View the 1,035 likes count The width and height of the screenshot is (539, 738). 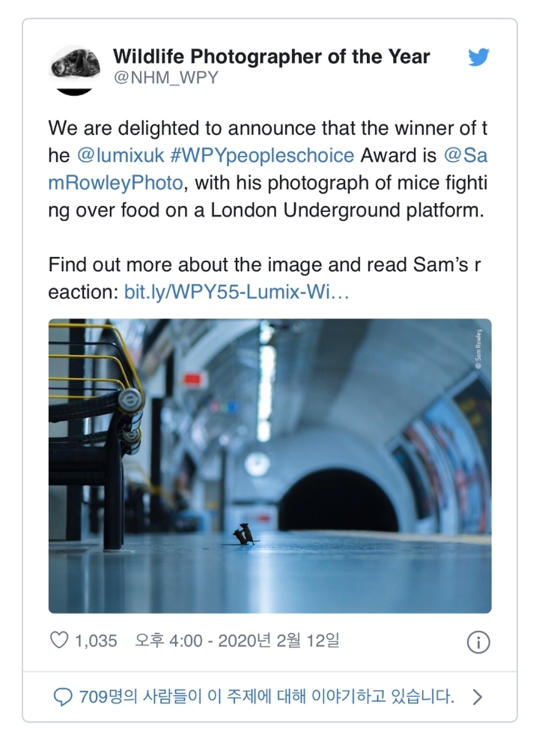point(96,641)
